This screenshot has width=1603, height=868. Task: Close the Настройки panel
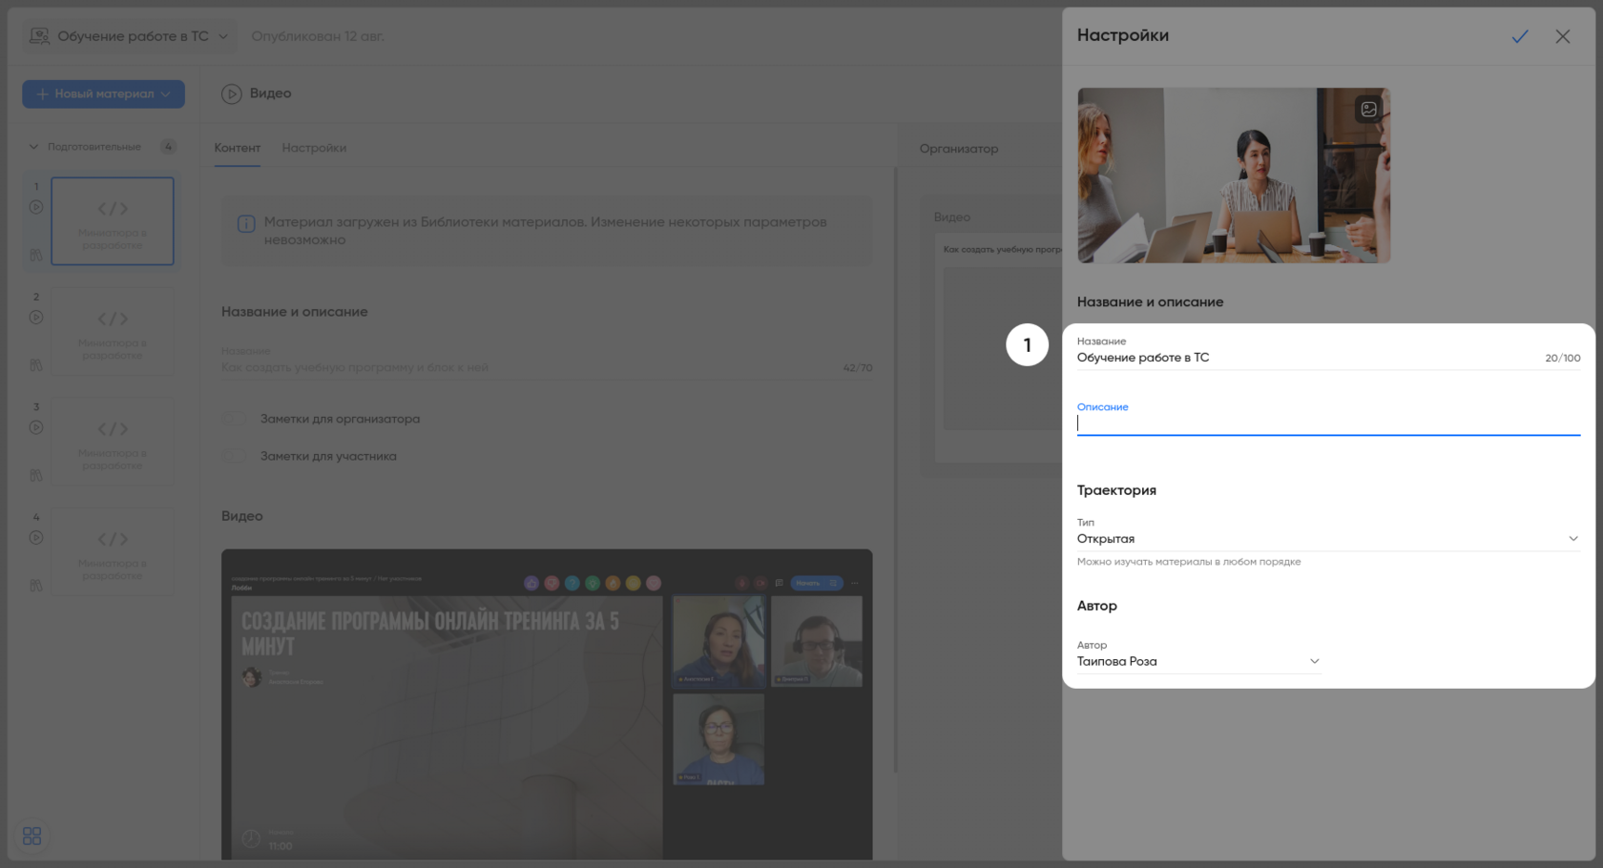(x=1562, y=36)
